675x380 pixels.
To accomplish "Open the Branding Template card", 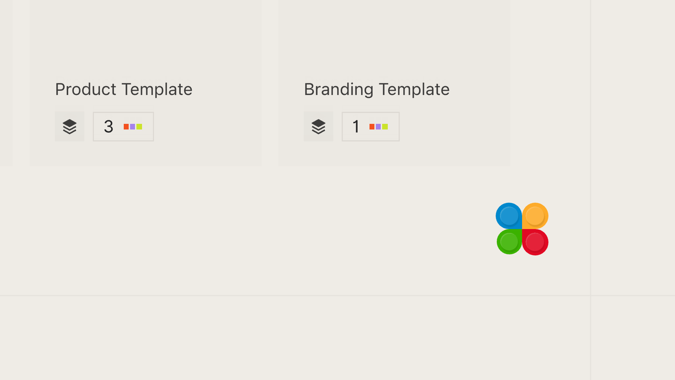I will point(394,83).
